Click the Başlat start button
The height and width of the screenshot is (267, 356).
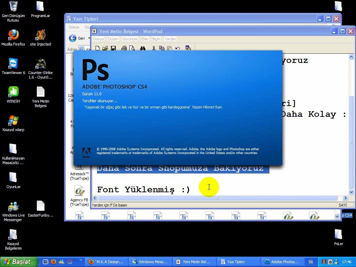[19, 262]
